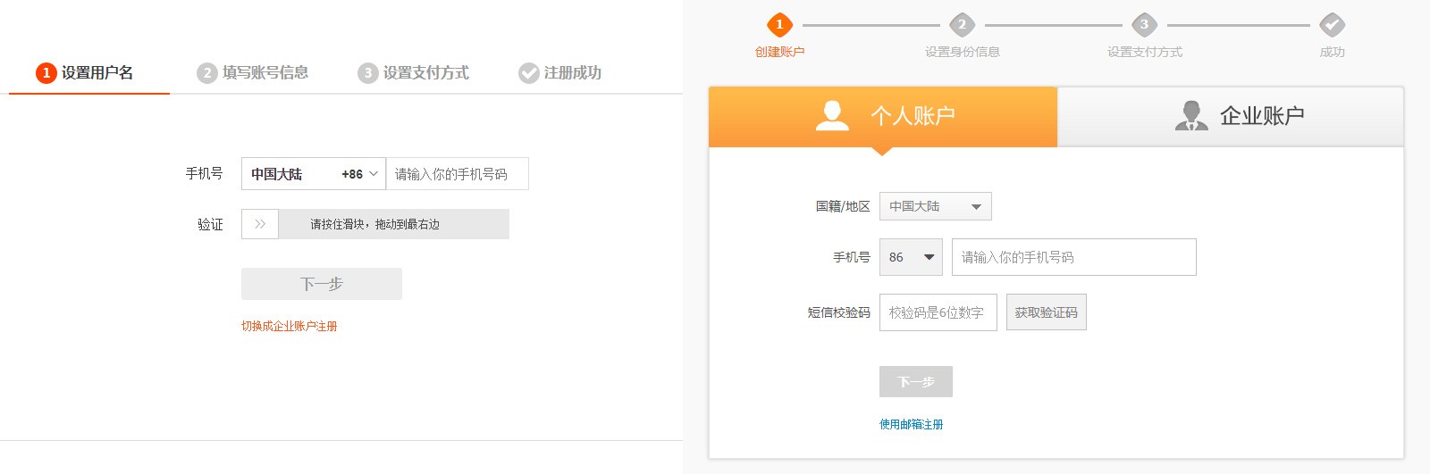Screen dimensions: 1430x474
Task: Click 使用邮箱注册 link
Action: coord(912,425)
